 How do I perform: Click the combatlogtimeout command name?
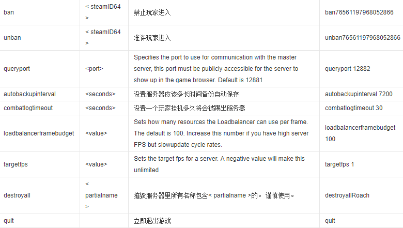[x=28, y=108]
